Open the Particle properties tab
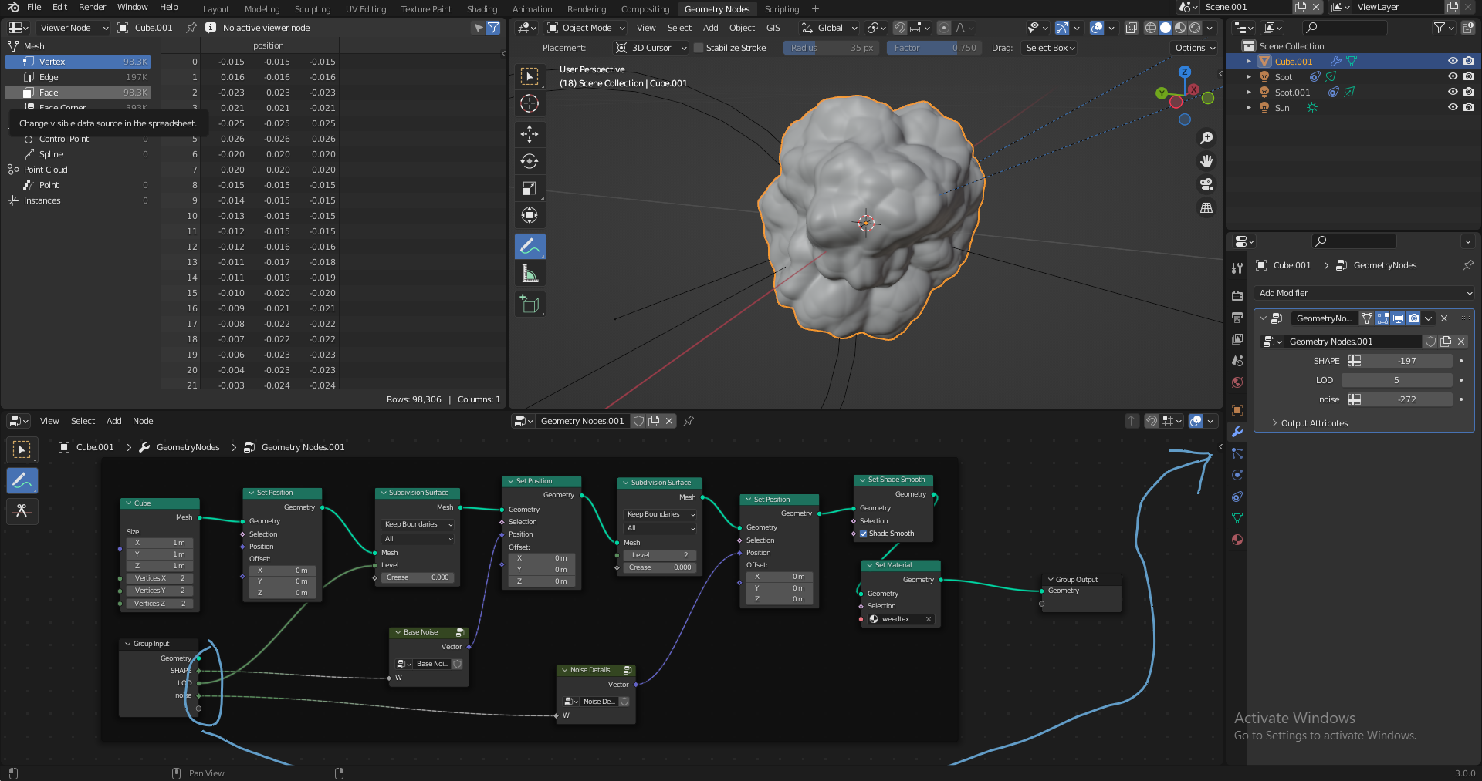The image size is (1482, 781). [1237, 453]
